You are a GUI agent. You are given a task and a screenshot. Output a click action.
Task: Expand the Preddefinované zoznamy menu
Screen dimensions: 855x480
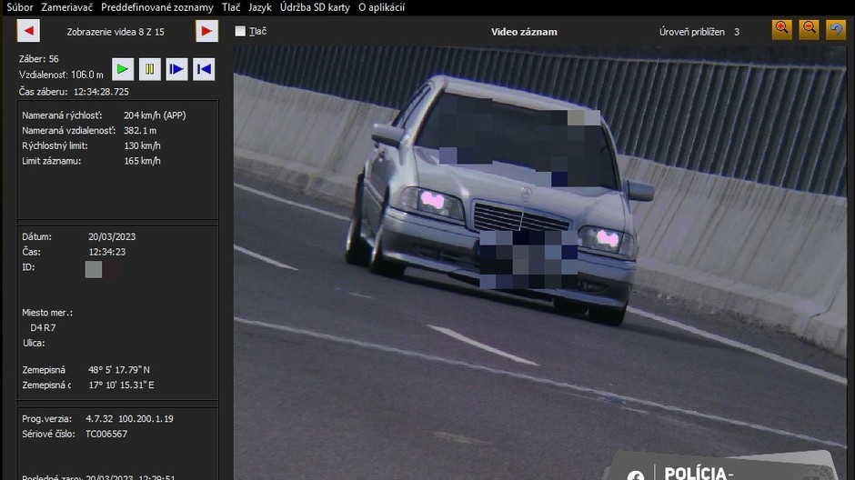tap(156, 7)
